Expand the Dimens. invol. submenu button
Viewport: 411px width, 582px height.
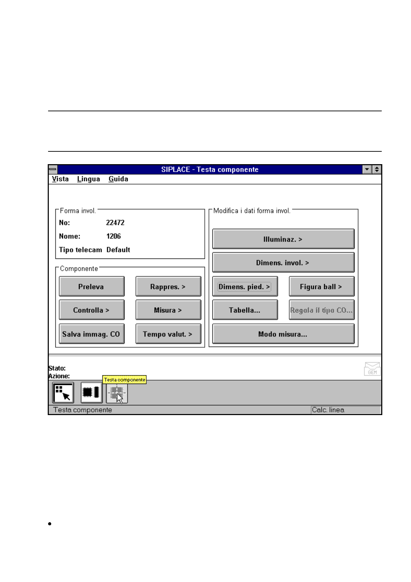[283, 263]
